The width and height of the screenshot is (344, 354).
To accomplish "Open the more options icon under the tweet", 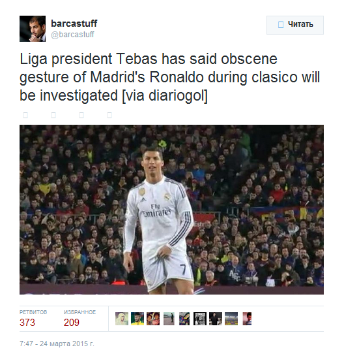I will [x=109, y=116].
